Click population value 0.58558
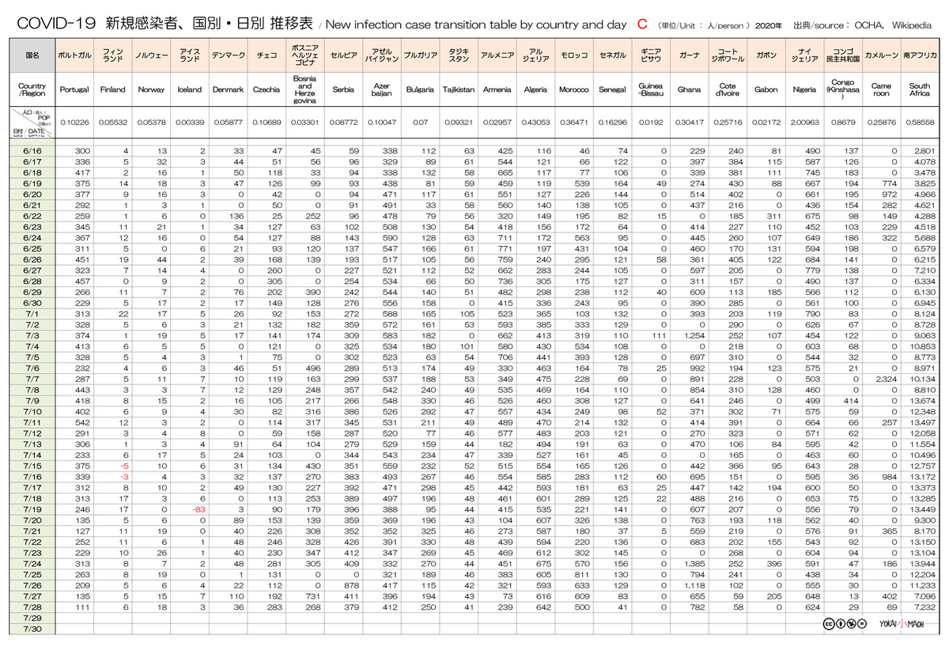The height and width of the screenshot is (647, 949). click(x=920, y=122)
